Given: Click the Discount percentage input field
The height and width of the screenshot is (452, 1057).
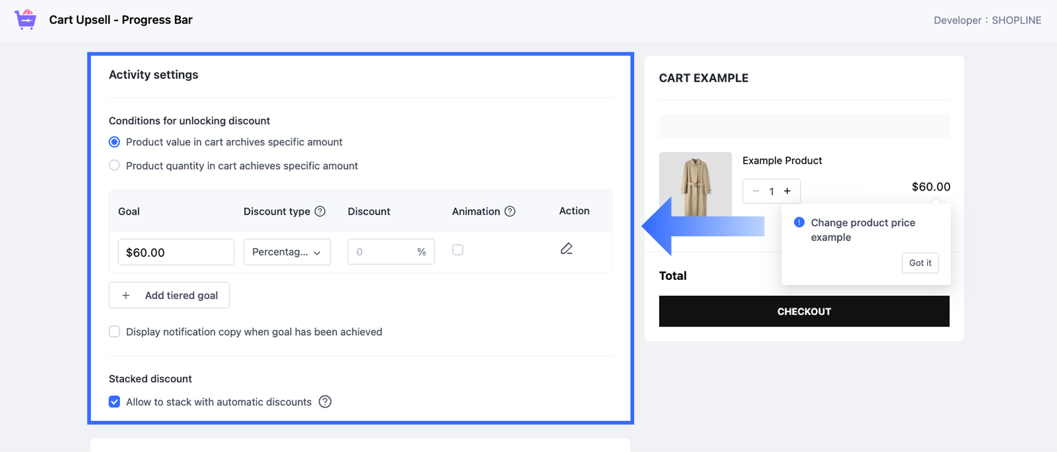Looking at the screenshot, I should click(x=381, y=252).
